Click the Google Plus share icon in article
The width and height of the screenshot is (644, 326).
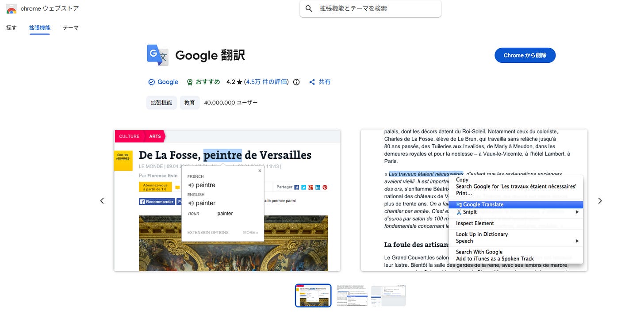[310, 187]
